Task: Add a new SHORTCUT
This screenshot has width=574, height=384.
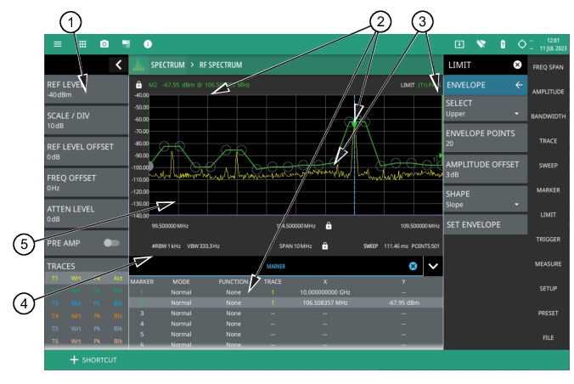Action: point(93,359)
